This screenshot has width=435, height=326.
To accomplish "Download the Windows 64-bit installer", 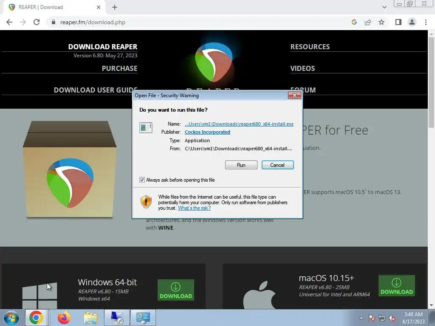I will tap(175, 290).
